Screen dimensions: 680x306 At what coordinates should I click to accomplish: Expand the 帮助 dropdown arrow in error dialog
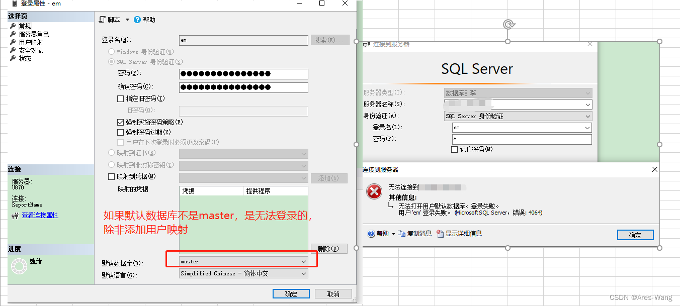392,234
